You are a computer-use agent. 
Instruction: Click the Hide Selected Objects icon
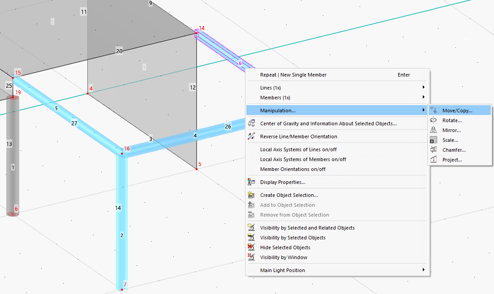click(x=251, y=247)
